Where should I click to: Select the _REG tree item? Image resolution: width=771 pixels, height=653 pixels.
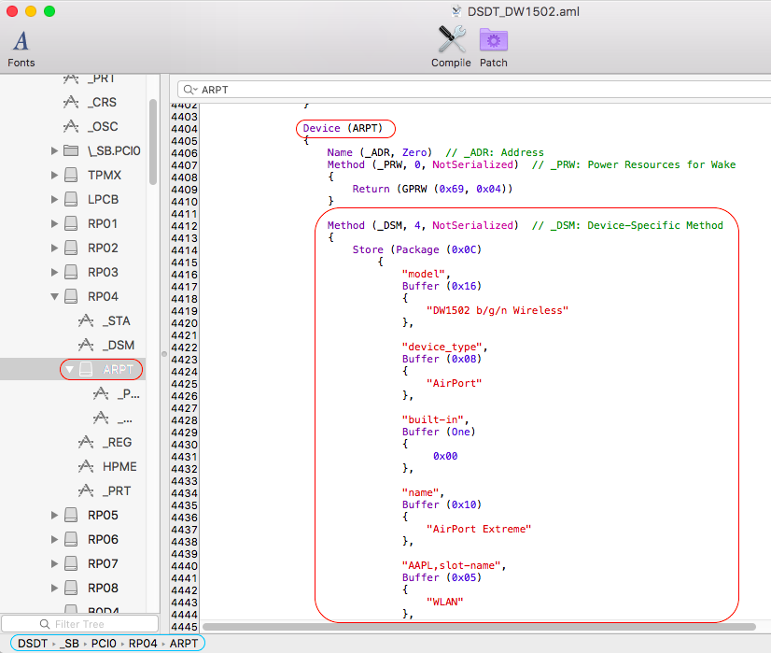click(x=119, y=442)
